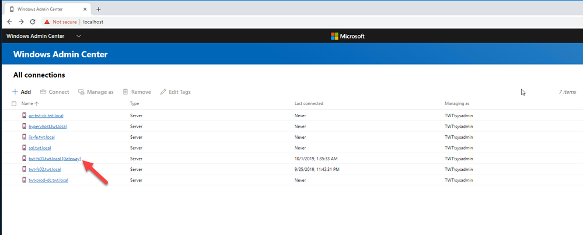The height and width of the screenshot is (235, 583).
Task: Click the Microsoft logo
Action: (348, 36)
